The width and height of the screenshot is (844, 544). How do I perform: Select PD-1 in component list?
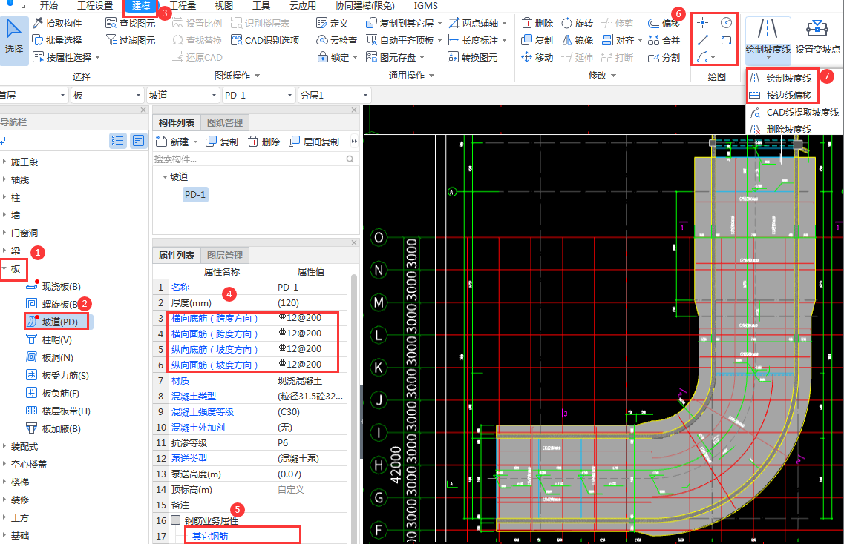[194, 195]
